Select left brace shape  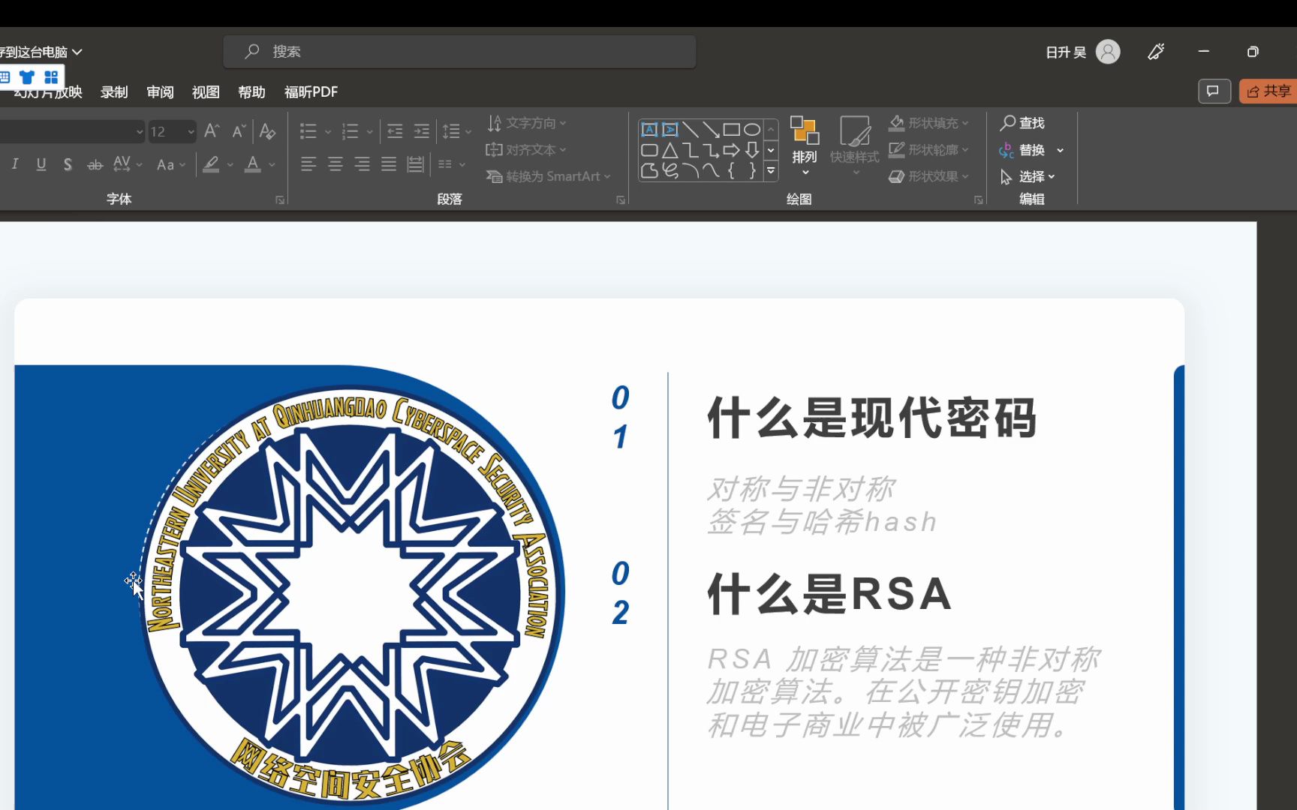[x=731, y=171]
